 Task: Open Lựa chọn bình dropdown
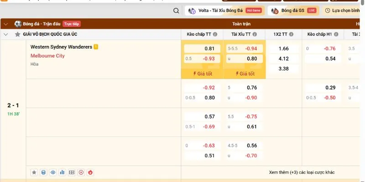pyautogui.click(x=344, y=10)
